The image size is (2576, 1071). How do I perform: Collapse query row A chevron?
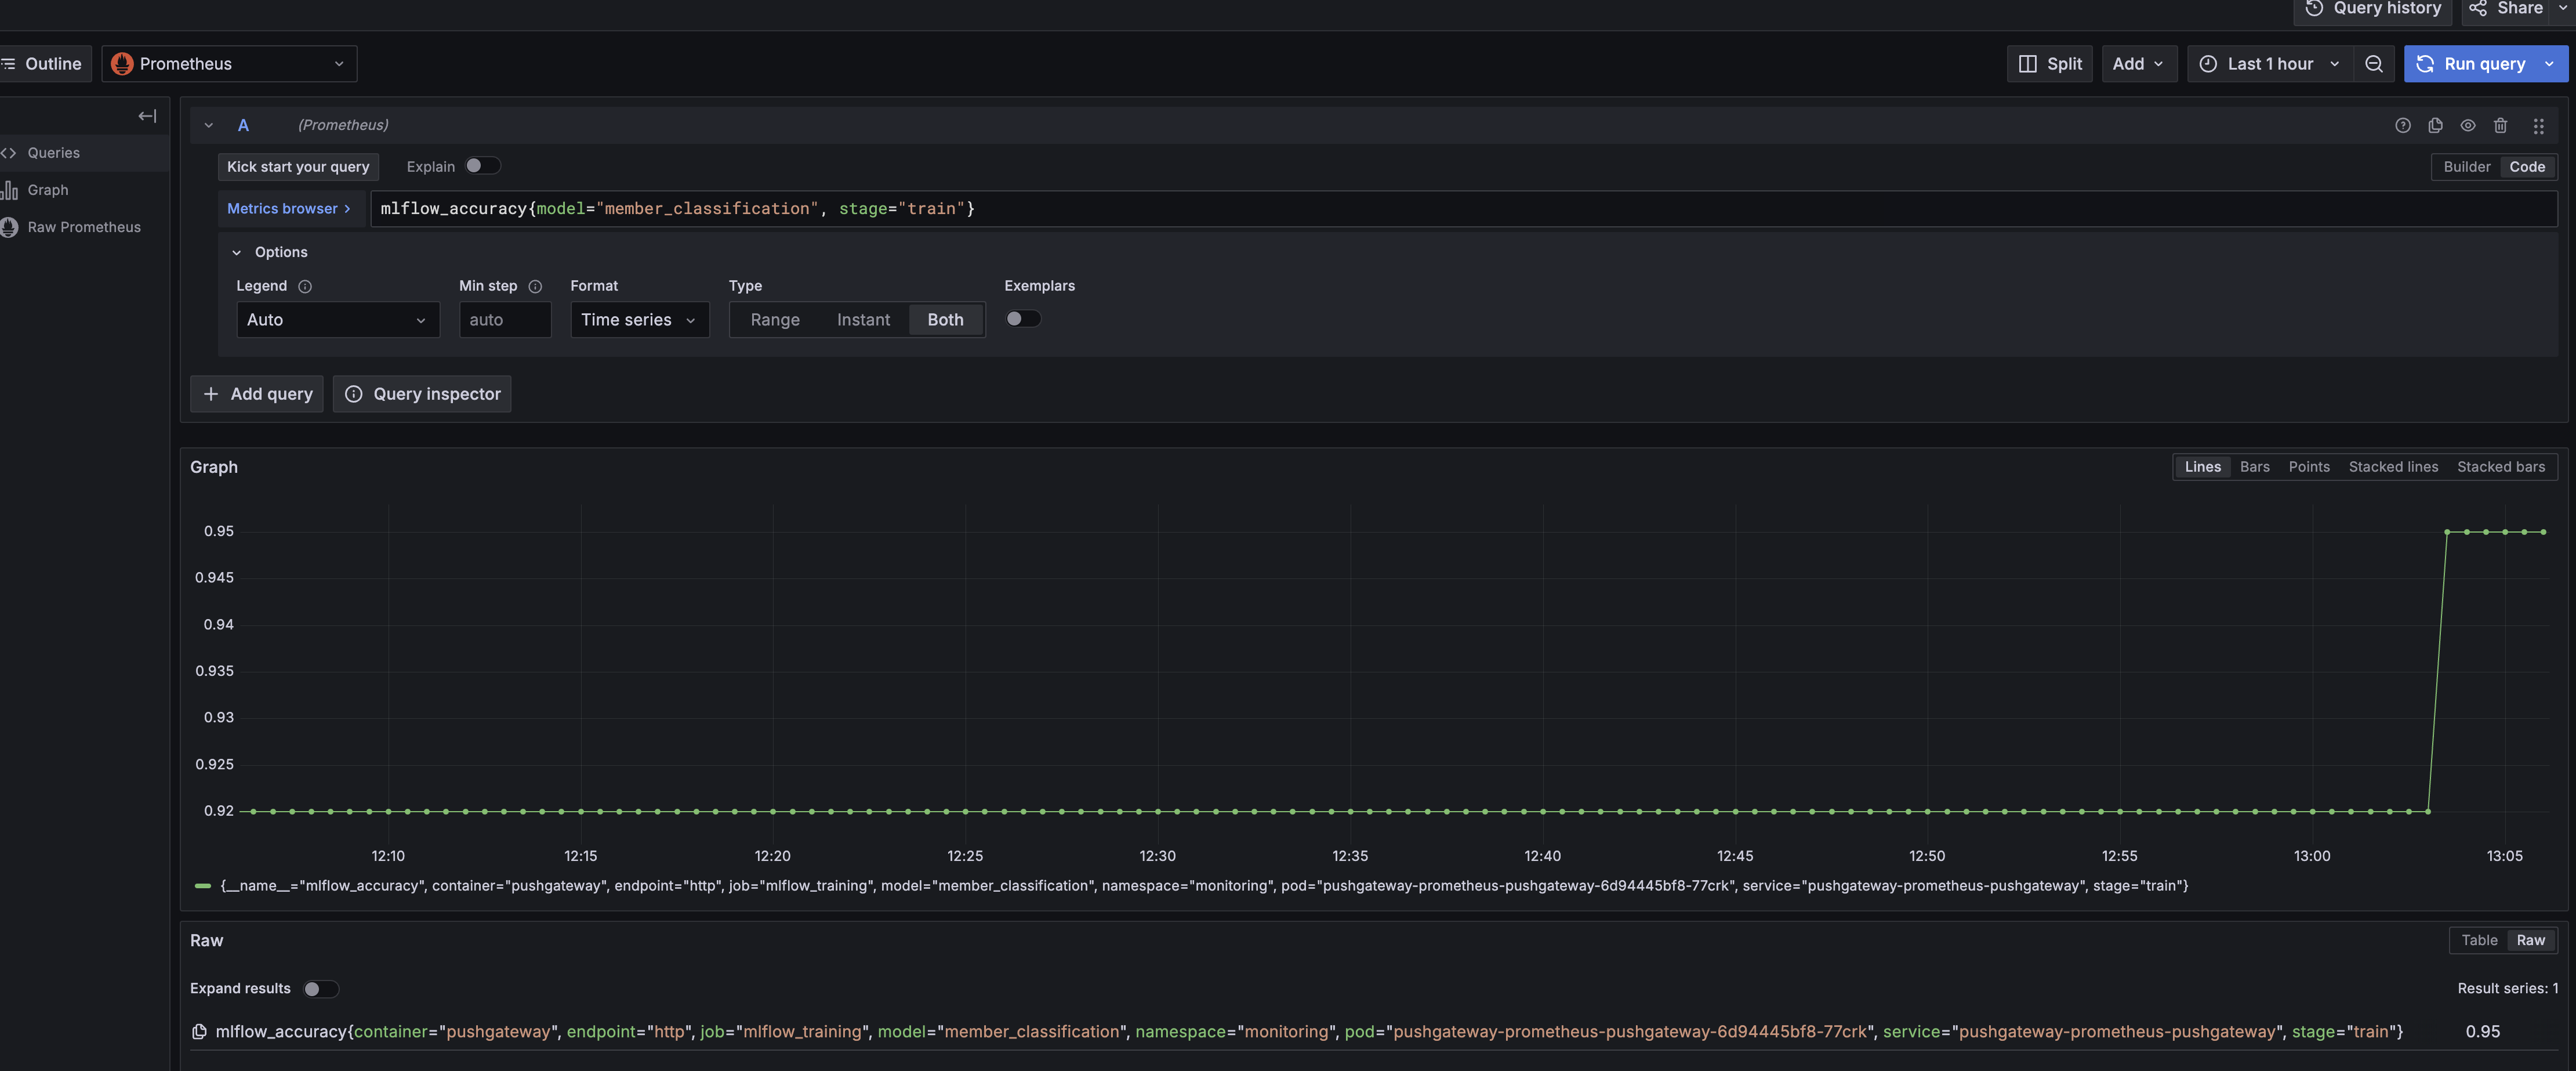(209, 126)
